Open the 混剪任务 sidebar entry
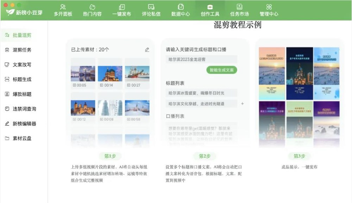 [x=22, y=50]
